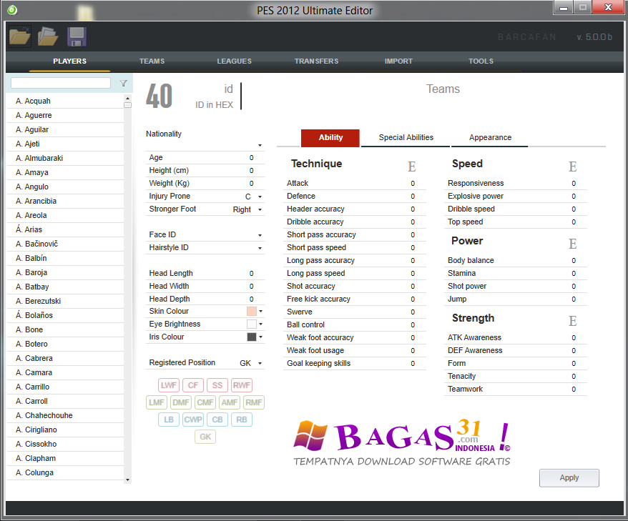Toggle the GK position button
628x521 pixels.
coord(205,437)
